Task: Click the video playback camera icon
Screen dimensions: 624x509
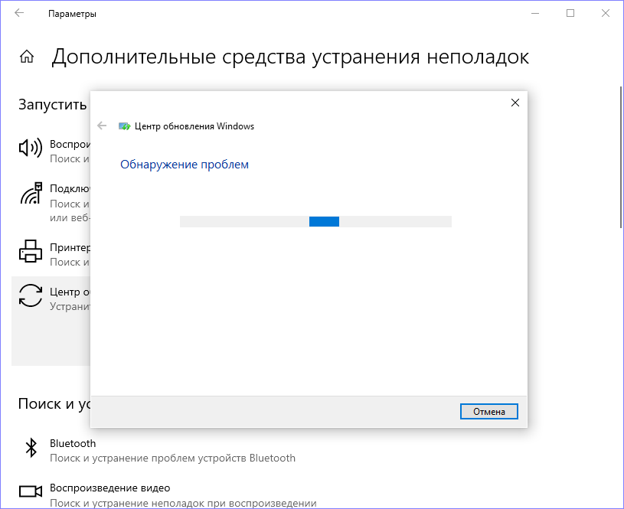Action: 31,491
